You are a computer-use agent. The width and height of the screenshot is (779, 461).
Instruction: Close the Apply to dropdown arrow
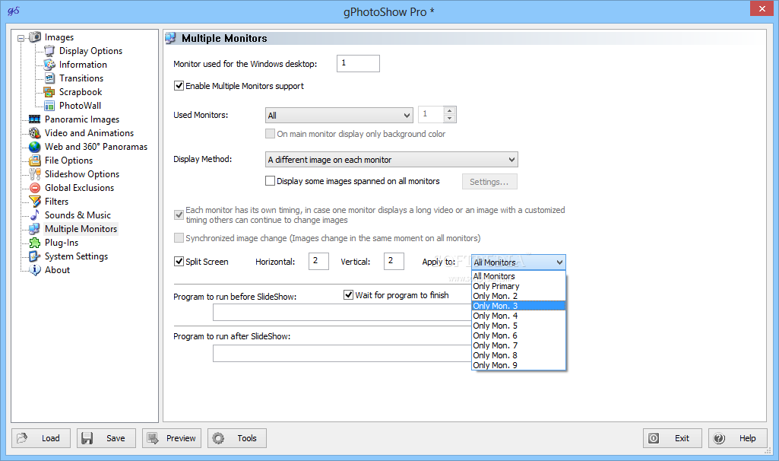(x=559, y=262)
